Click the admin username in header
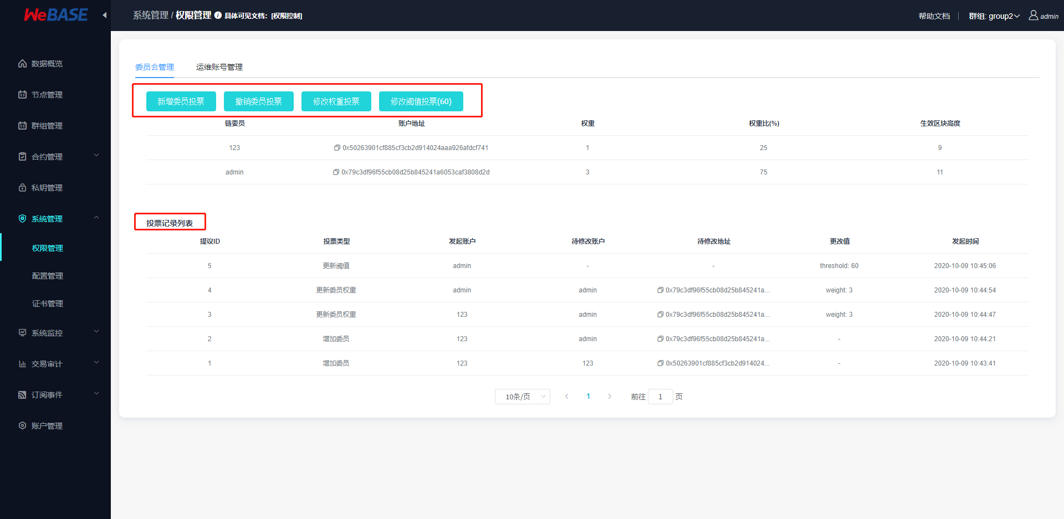The width and height of the screenshot is (1064, 519). click(1049, 17)
